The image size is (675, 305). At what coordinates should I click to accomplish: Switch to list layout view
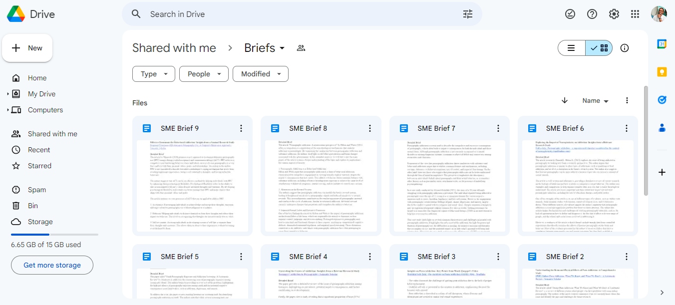coord(572,48)
